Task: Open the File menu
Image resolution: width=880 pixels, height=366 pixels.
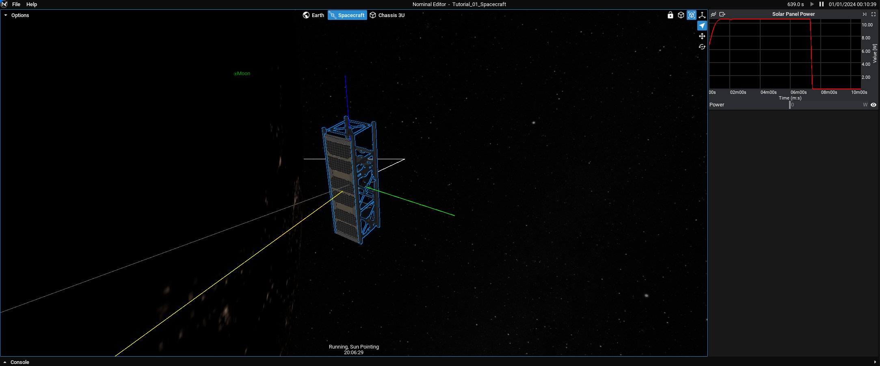Action: click(x=16, y=4)
